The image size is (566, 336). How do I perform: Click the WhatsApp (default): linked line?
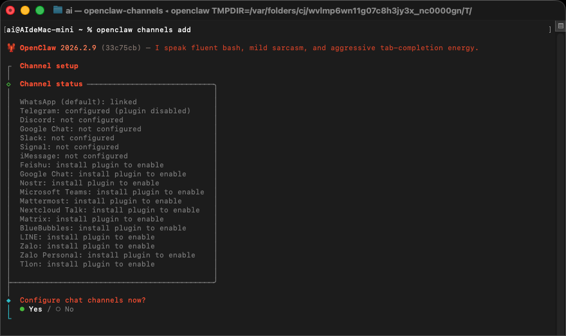click(x=78, y=102)
